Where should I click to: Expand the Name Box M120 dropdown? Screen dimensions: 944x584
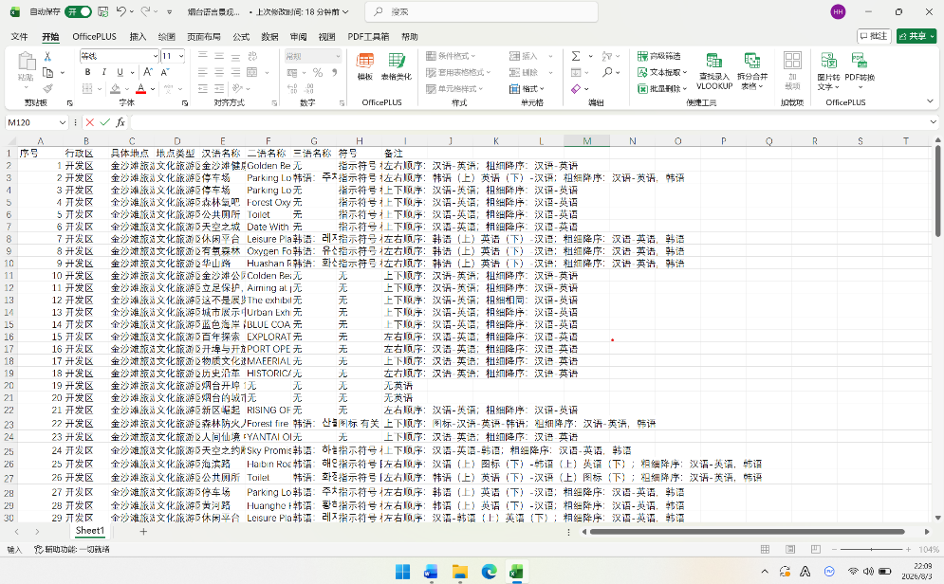[x=62, y=122]
